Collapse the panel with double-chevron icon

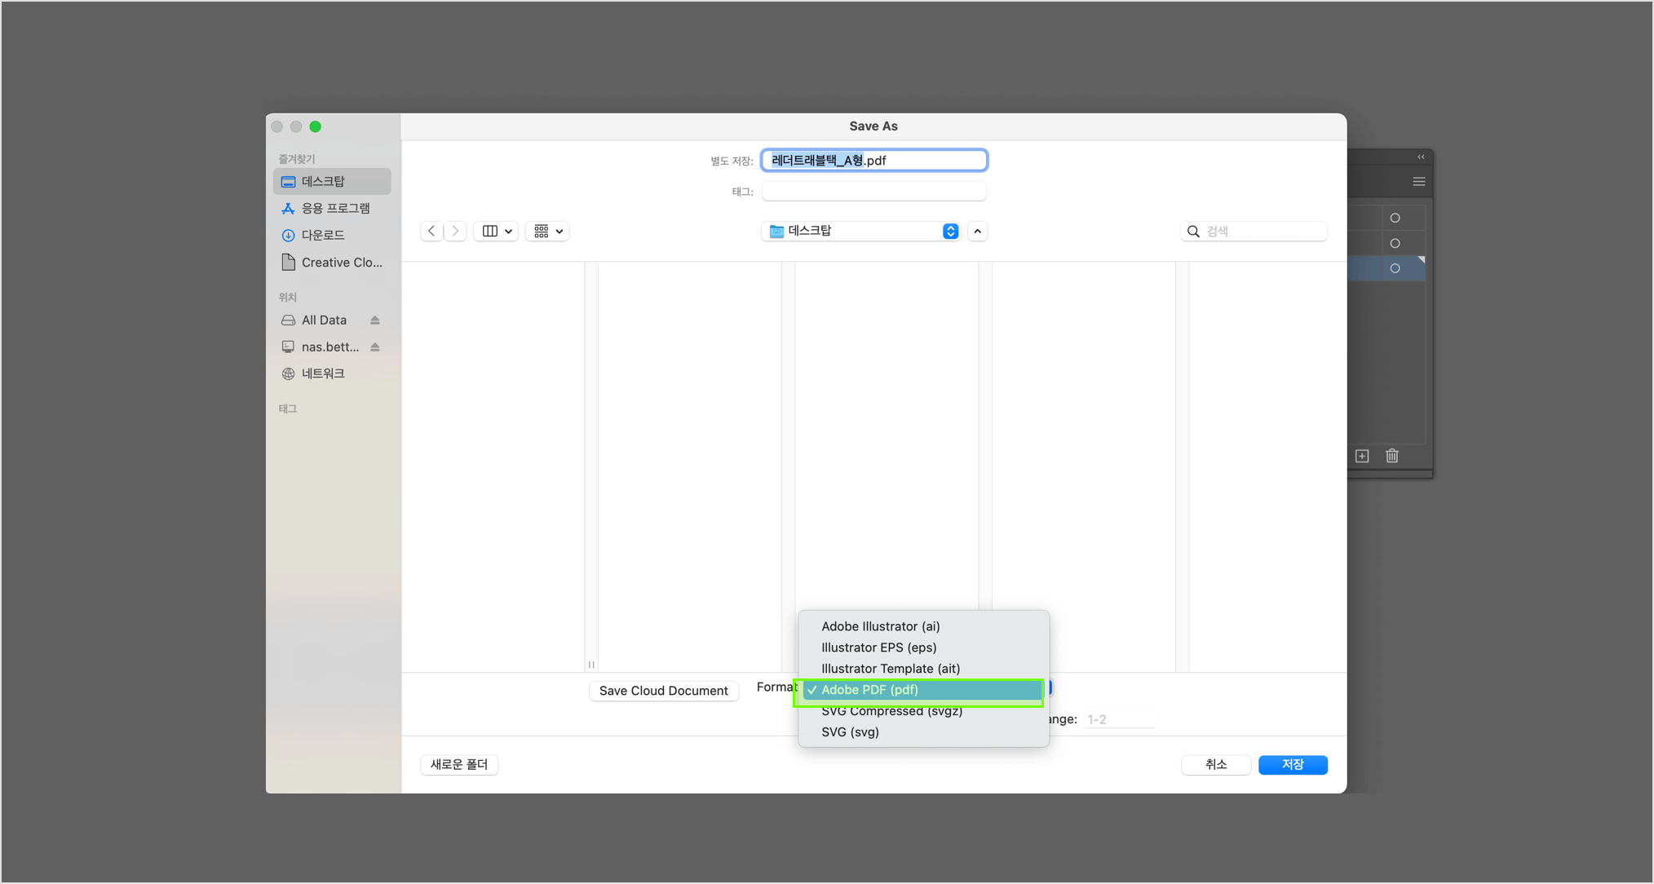point(1421,157)
